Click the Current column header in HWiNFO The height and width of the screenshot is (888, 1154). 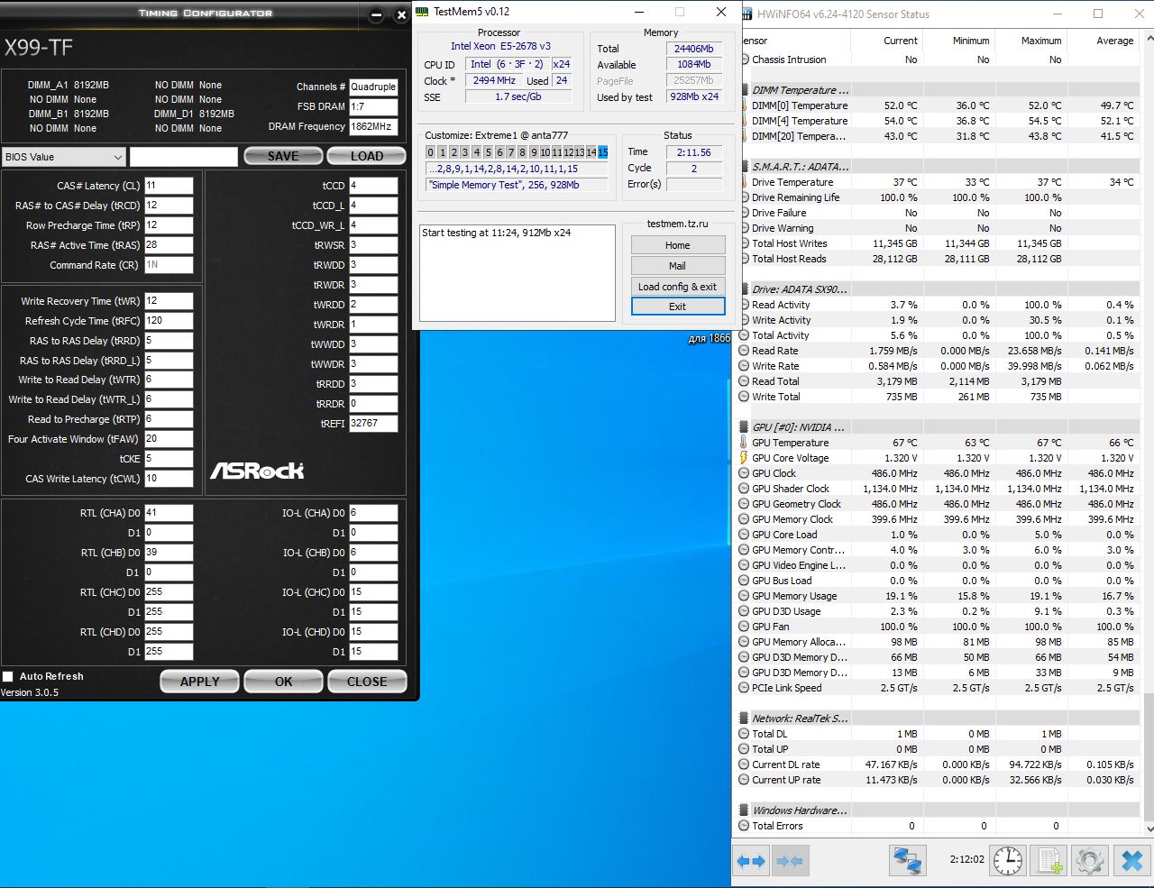pyautogui.click(x=901, y=41)
